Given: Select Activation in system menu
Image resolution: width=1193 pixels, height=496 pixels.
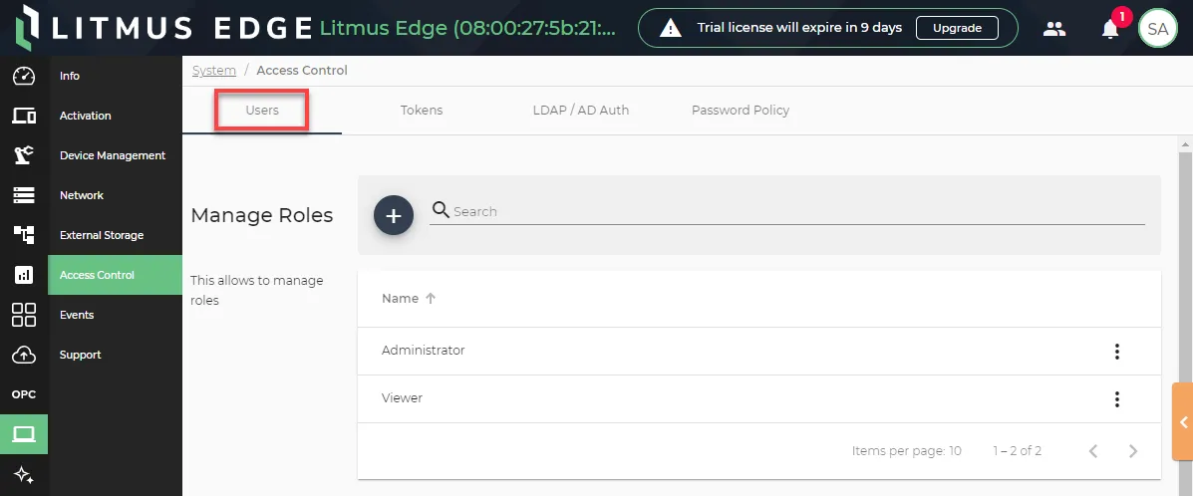Looking at the screenshot, I should (x=115, y=116).
